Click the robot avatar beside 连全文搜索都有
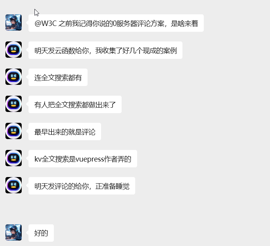270x246 pixels. click(x=14, y=77)
